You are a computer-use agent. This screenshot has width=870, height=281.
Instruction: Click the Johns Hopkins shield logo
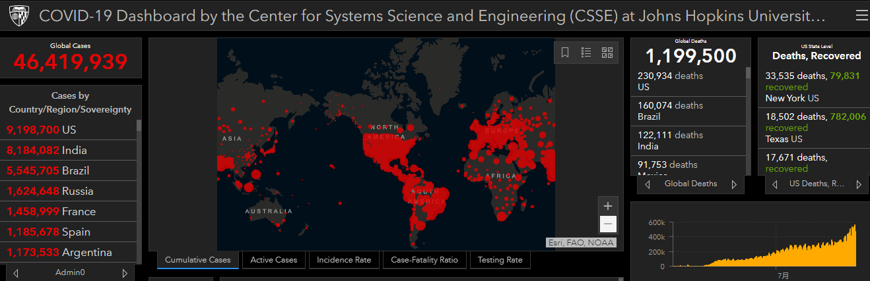coord(19,16)
